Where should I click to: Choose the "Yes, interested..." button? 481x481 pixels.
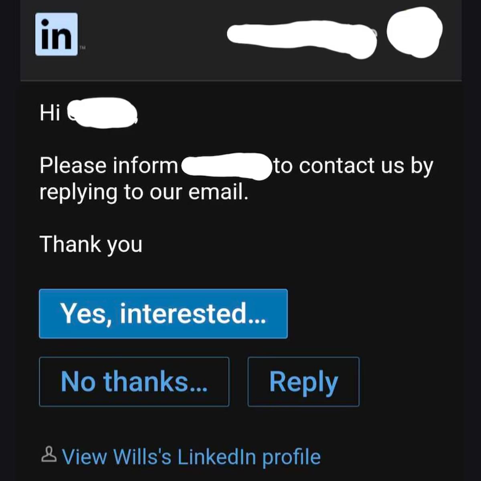[x=163, y=314]
